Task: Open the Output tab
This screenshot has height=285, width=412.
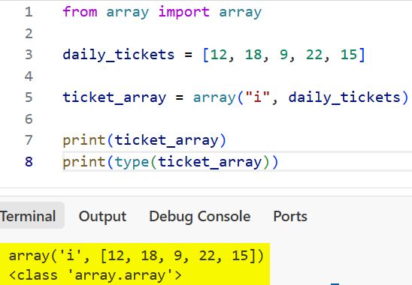Action: [x=102, y=217]
